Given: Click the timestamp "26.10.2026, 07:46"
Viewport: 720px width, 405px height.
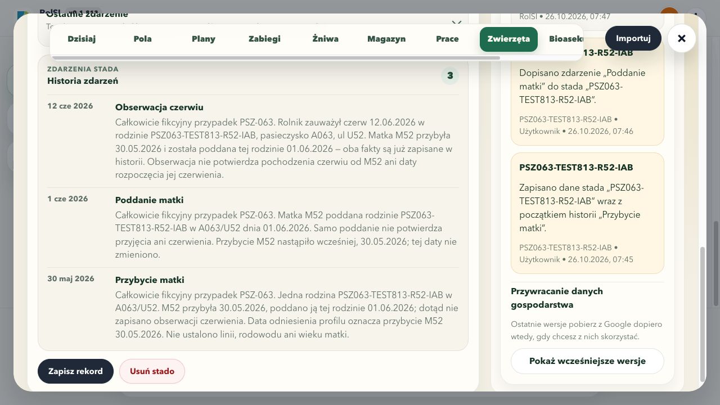Looking at the screenshot, I should 601,132.
